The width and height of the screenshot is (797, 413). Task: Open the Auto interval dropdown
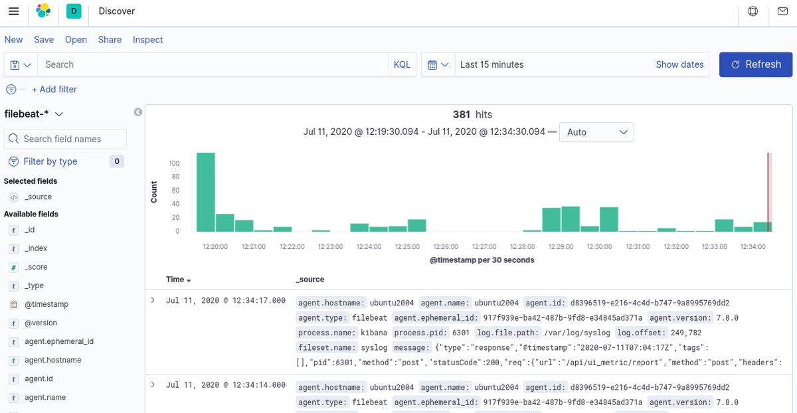596,132
